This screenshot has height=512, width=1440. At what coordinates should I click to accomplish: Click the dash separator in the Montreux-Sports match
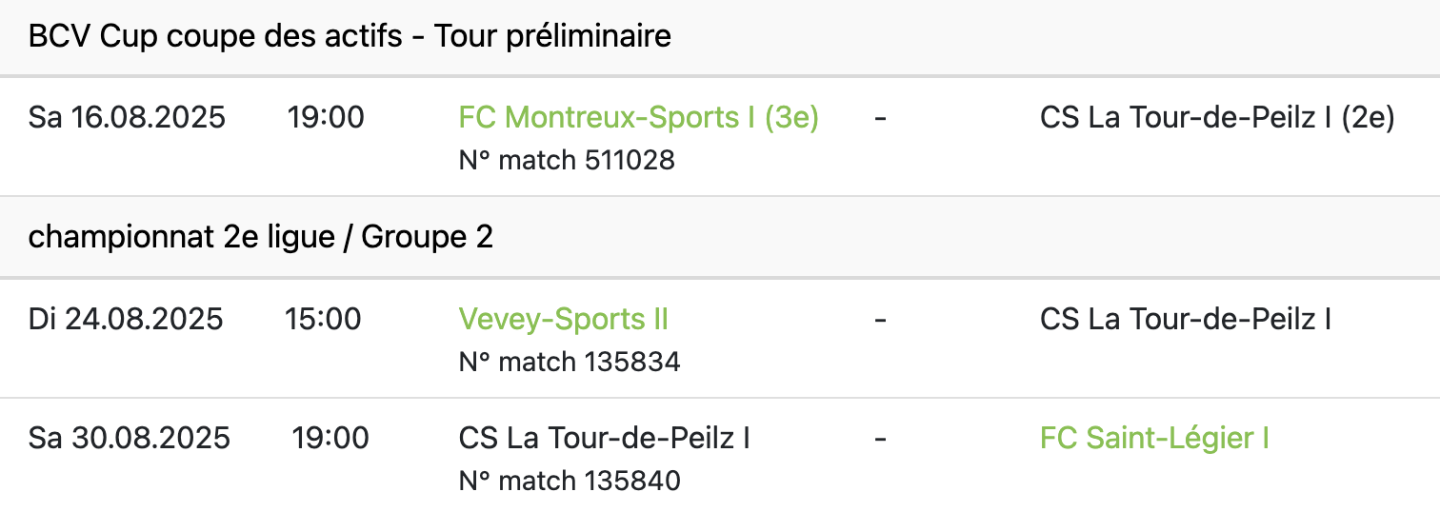pos(880,118)
